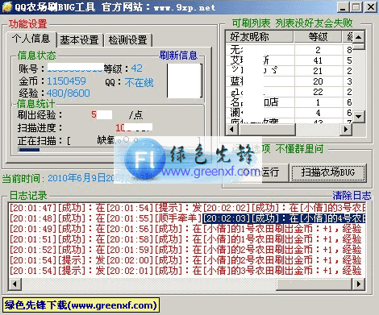Select friend row with level 21
Screen dimensions: 379x315
[289, 71]
